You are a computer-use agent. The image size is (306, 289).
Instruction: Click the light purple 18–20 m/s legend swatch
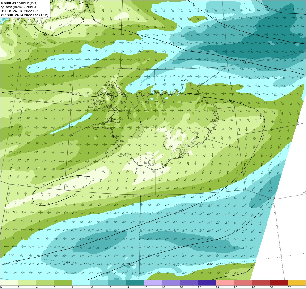pyautogui.click(x=171, y=283)
